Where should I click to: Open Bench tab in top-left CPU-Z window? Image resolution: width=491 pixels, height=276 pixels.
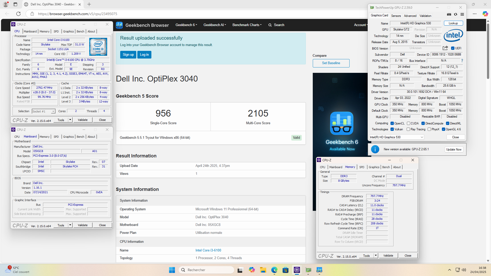pos(80,31)
